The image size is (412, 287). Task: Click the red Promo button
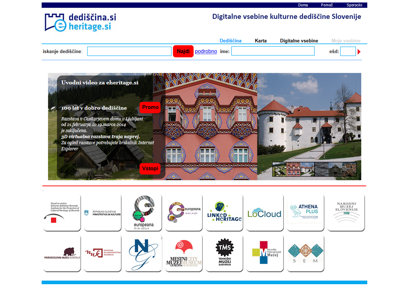click(x=150, y=107)
